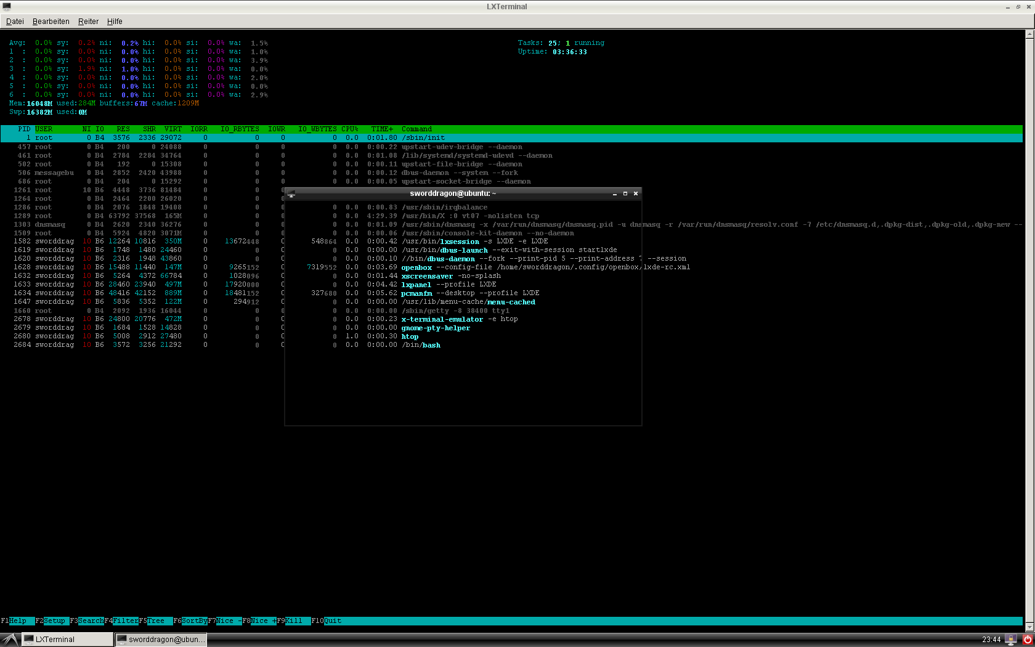Open the Reiter menu

[88, 22]
